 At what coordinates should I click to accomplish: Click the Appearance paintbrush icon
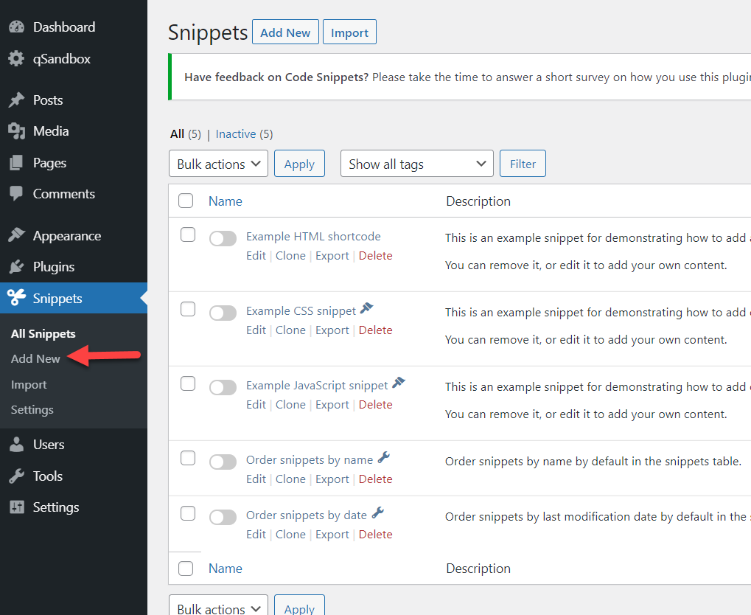[x=16, y=235]
